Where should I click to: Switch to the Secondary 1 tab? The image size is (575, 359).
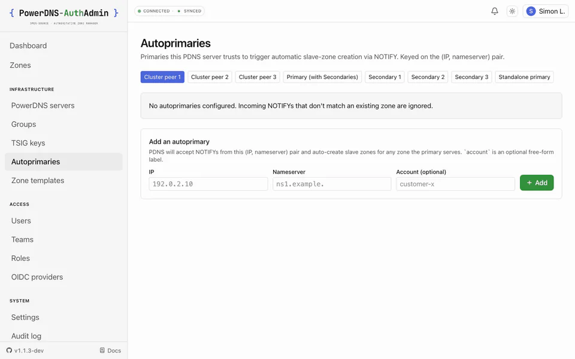385,77
